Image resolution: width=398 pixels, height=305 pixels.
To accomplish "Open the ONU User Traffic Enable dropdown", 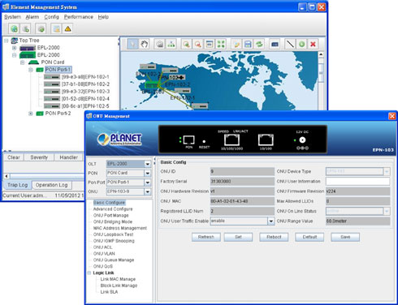I will [270, 221].
